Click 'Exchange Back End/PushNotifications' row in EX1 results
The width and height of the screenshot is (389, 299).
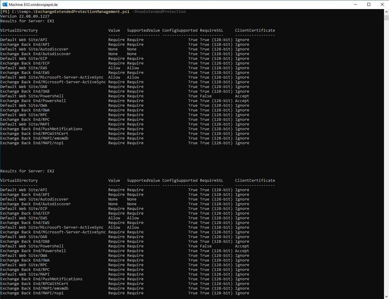[41, 129]
